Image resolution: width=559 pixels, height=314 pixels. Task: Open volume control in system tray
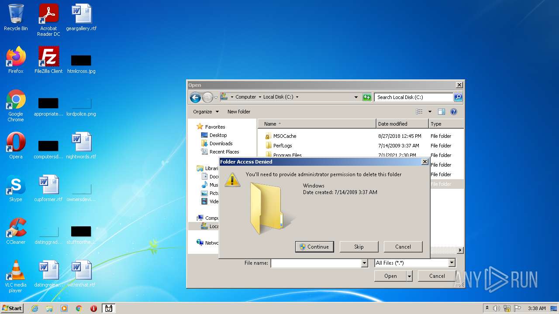point(497,308)
